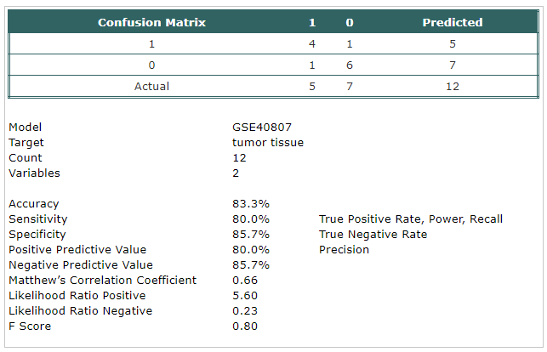Click the Actual row label
Viewport: 547px width, 352px height.
[151, 87]
